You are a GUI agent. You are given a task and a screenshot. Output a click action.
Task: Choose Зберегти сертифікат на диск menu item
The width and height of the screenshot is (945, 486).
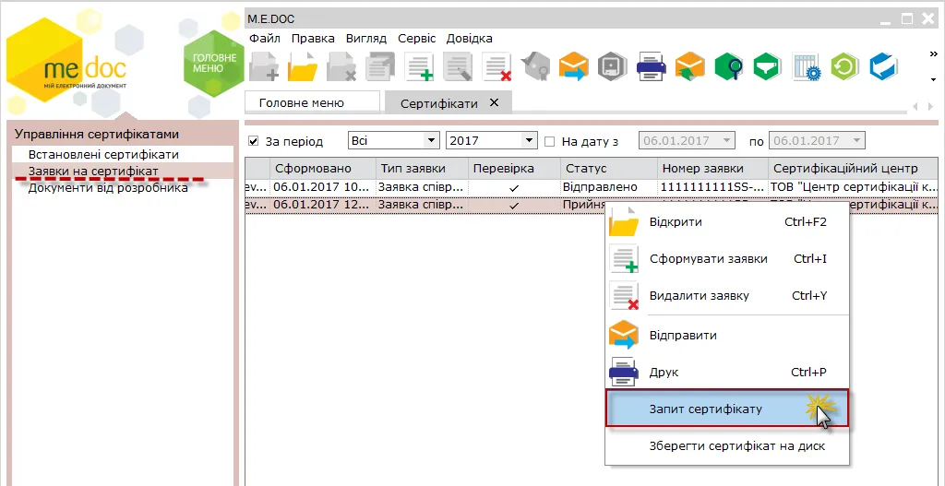pos(727,446)
